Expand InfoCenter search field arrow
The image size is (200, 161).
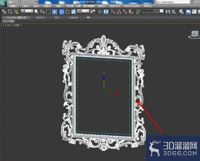pos(155,2)
